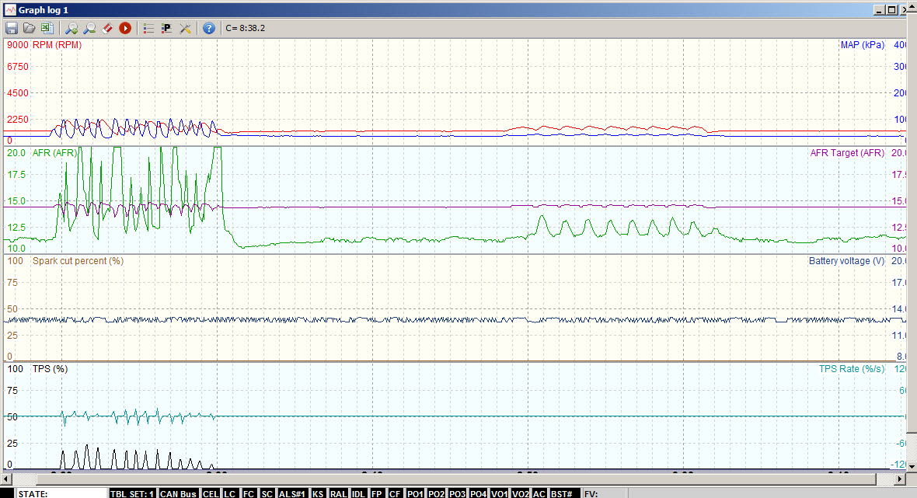The width and height of the screenshot is (917, 498).
Task: Click the CAN Bus status indicator
Action: pyautogui.click(x=178, y=493)
